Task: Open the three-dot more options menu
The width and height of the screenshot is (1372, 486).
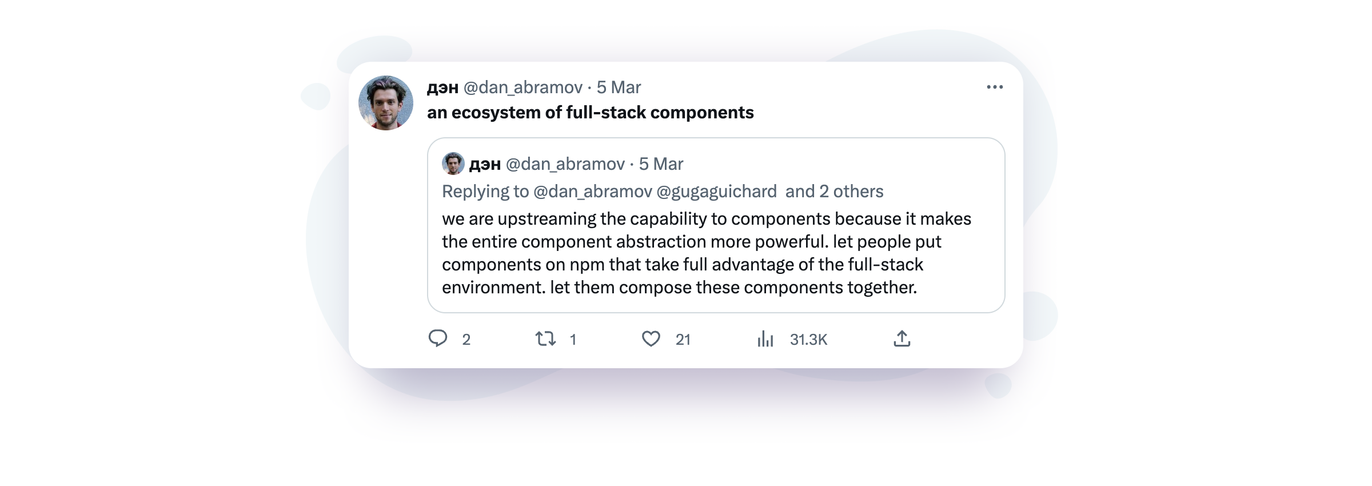Action: tap(995, 87)
